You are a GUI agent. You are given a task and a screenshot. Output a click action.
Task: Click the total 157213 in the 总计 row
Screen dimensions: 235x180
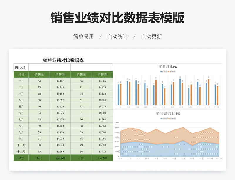point(102,158)
